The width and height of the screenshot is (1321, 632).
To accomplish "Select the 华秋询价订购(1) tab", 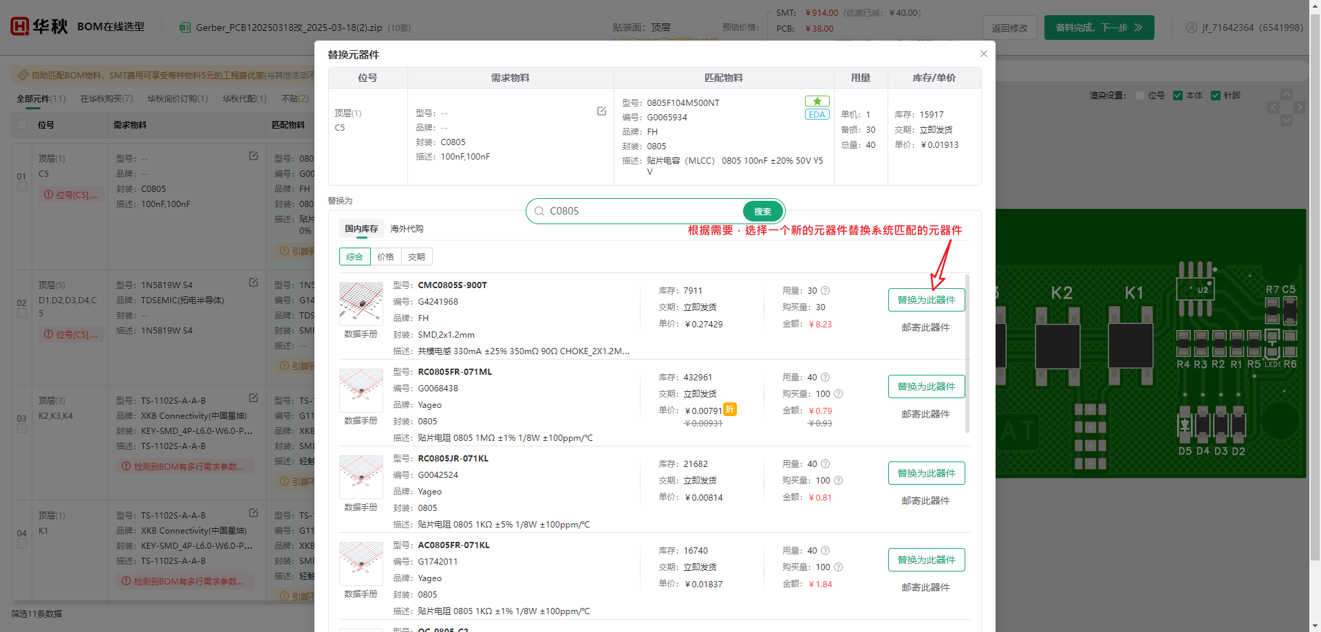I will (178, 99).
